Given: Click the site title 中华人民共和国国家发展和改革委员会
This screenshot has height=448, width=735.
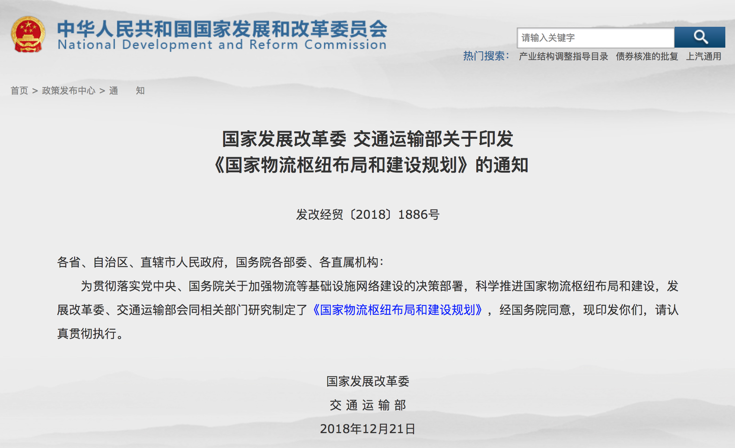Looking at the screenshot, I should (x=222, y=29).
